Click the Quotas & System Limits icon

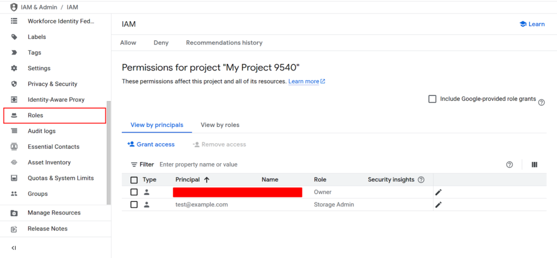tap(14, 178)
